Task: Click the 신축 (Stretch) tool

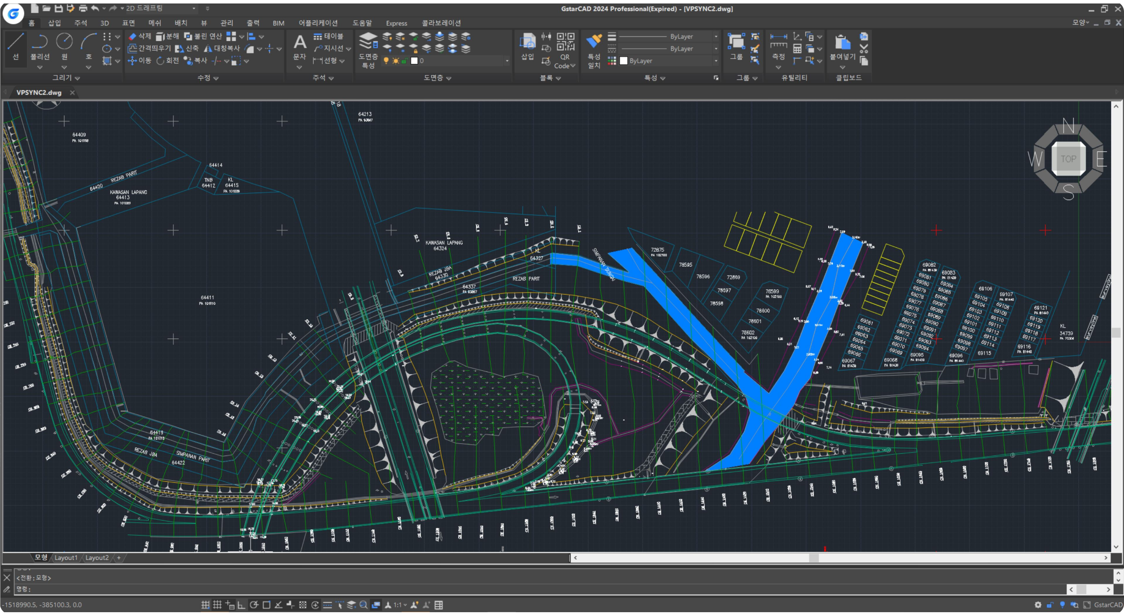Action: pos(186,48)
